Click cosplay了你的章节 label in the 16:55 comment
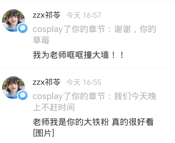Screen dimensions: 175x143 click(x=69, y=96)
